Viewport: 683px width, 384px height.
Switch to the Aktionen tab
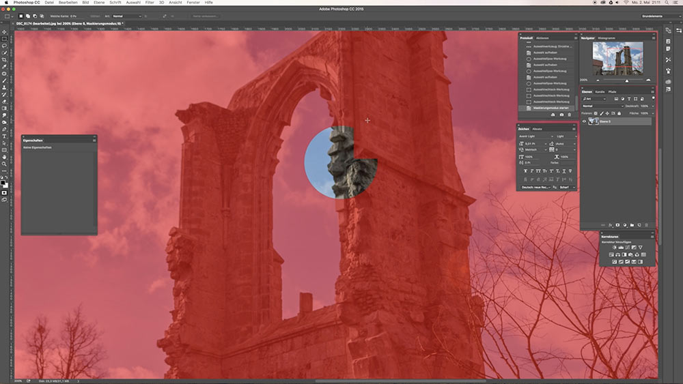(x=542, y=38)
